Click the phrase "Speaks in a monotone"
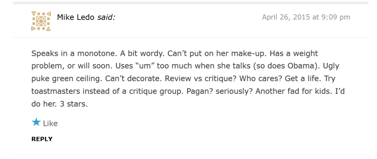The height and width of the screenshot is (159, 377). tap(69, 53)
